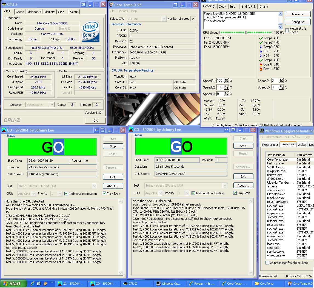This screenshot has height=288, width=314.
Task: Click the CPU Usage progress bar in SpeedFan
Action: tap(246, 32)
